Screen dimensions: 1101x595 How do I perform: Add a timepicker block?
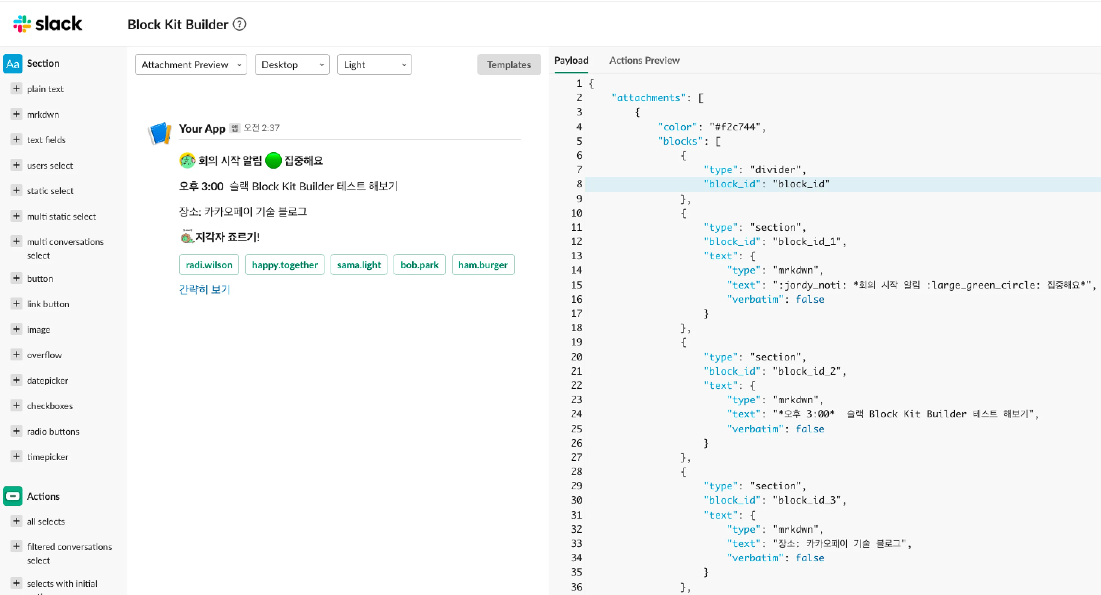tap(16, 456)
